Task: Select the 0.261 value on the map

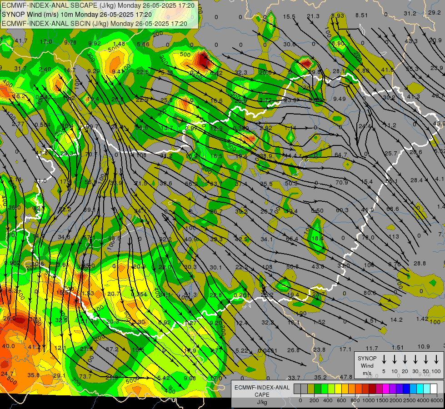Action: point(241,295)
